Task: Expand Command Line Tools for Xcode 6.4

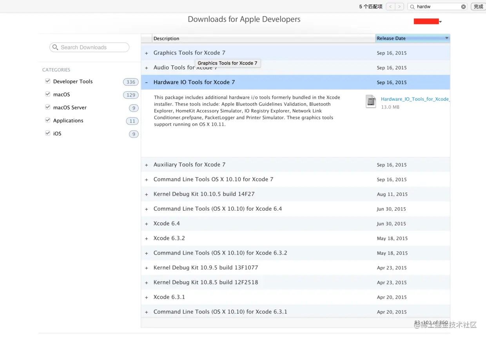Action: pos(147,209)
